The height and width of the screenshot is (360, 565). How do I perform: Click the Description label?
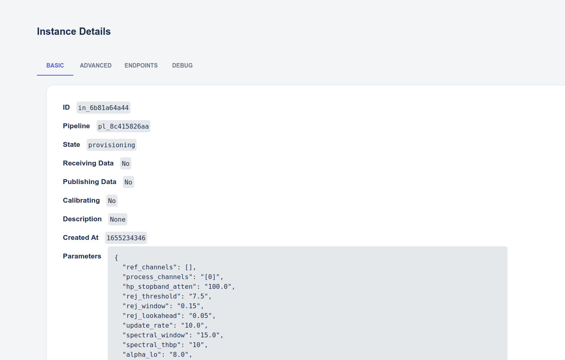pyautogui.click(x=82, y=219)
